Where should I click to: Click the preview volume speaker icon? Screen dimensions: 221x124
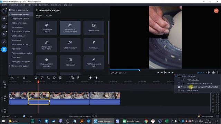click(208, 73)
